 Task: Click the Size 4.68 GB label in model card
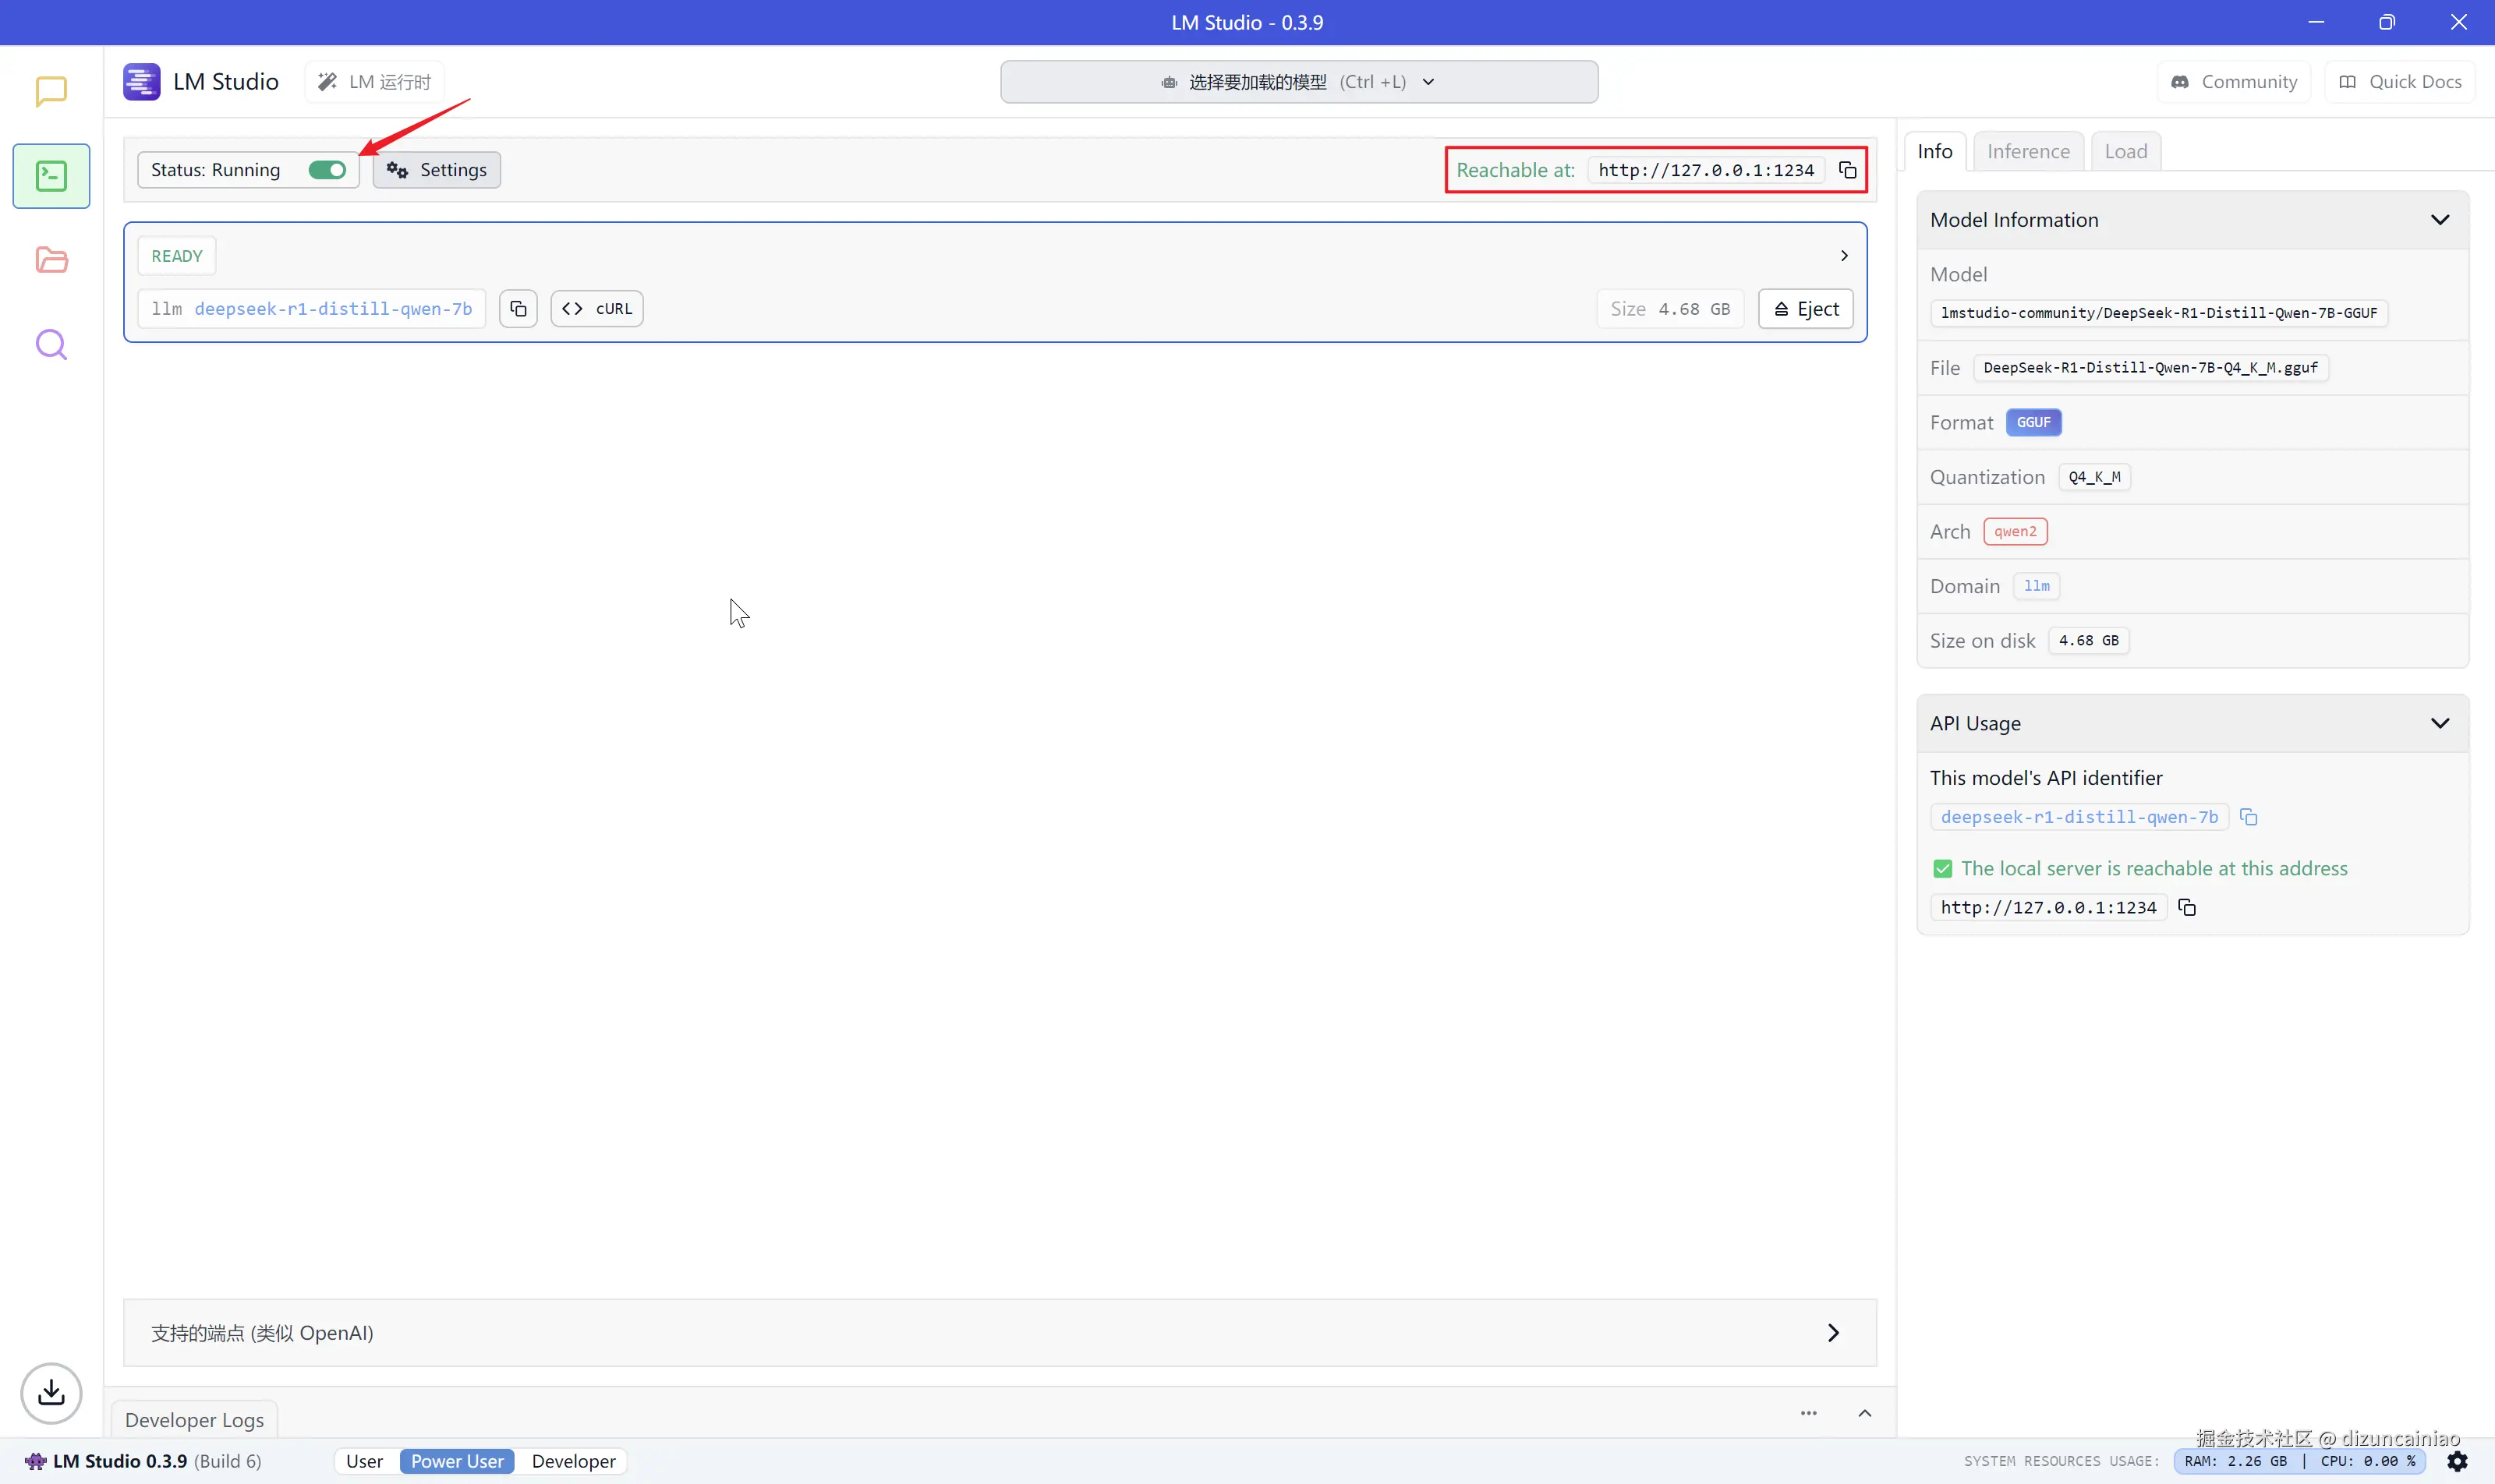[x=1669, y=309]
